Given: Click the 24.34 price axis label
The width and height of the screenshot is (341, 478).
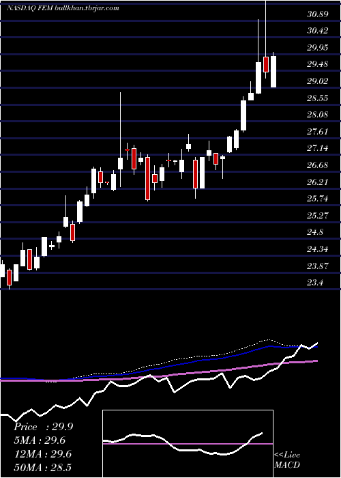Looking at the screenshot, I should coord(318,249).
